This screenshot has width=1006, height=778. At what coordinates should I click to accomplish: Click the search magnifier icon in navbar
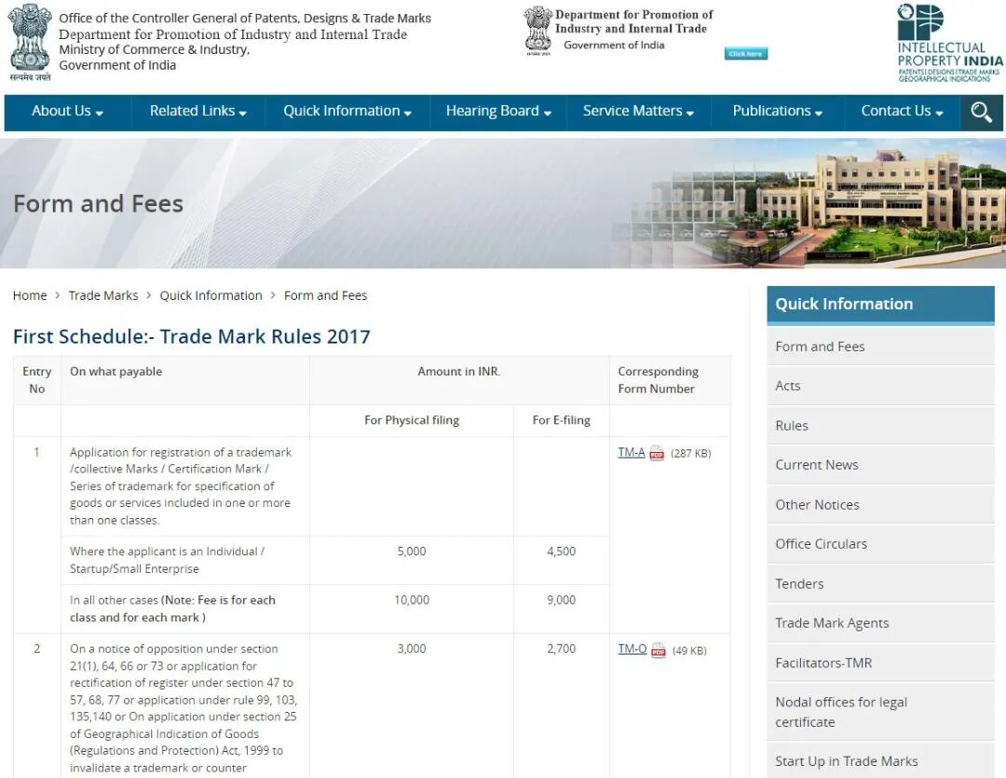[x=981, y=113]
